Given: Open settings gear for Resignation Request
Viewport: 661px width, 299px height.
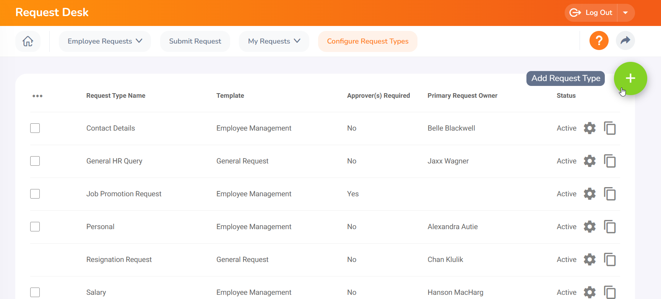Looking at the screenshot, I should [x=590, y=260].
